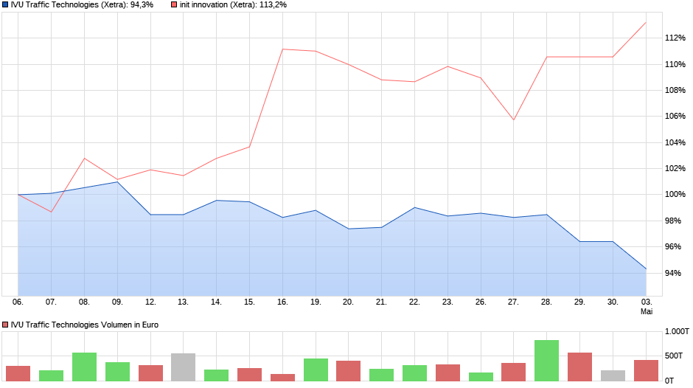The width and height of the screenshot is (693, 388).
Task: Click the '108%' y-axis label
Action: pyautogui.click(x=675, y=90)
